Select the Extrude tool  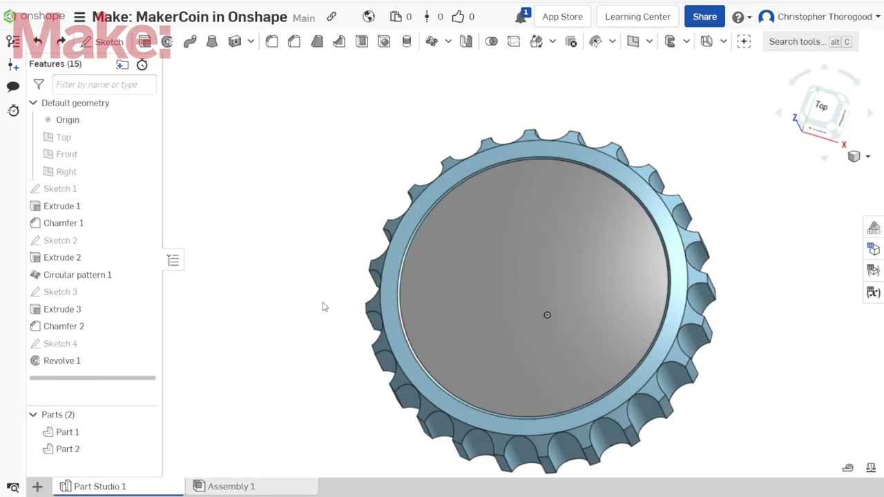(145, 41)
